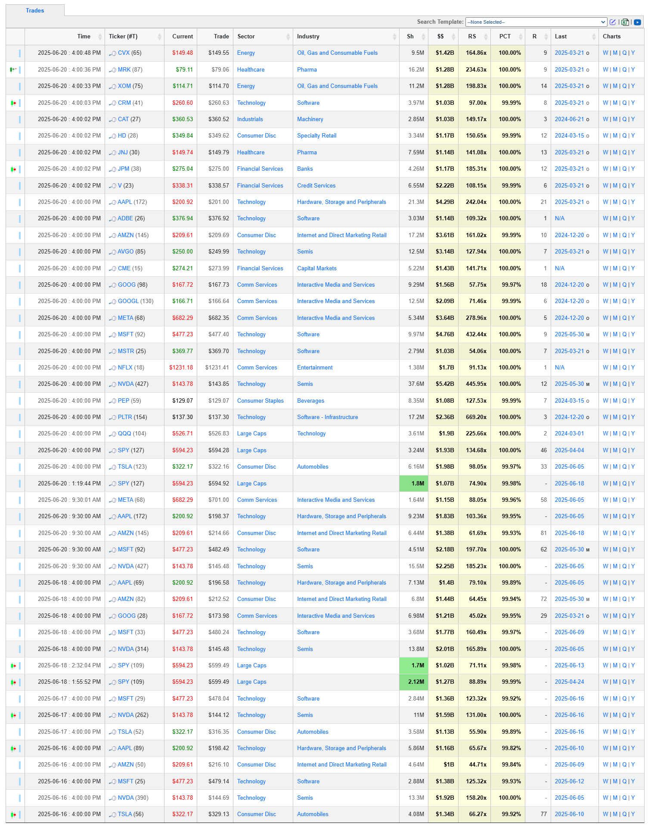Click the small chart icon before CAT ticker
This screenshot has width=648, height=826.
pyautogui.click(x=112, y=119)
